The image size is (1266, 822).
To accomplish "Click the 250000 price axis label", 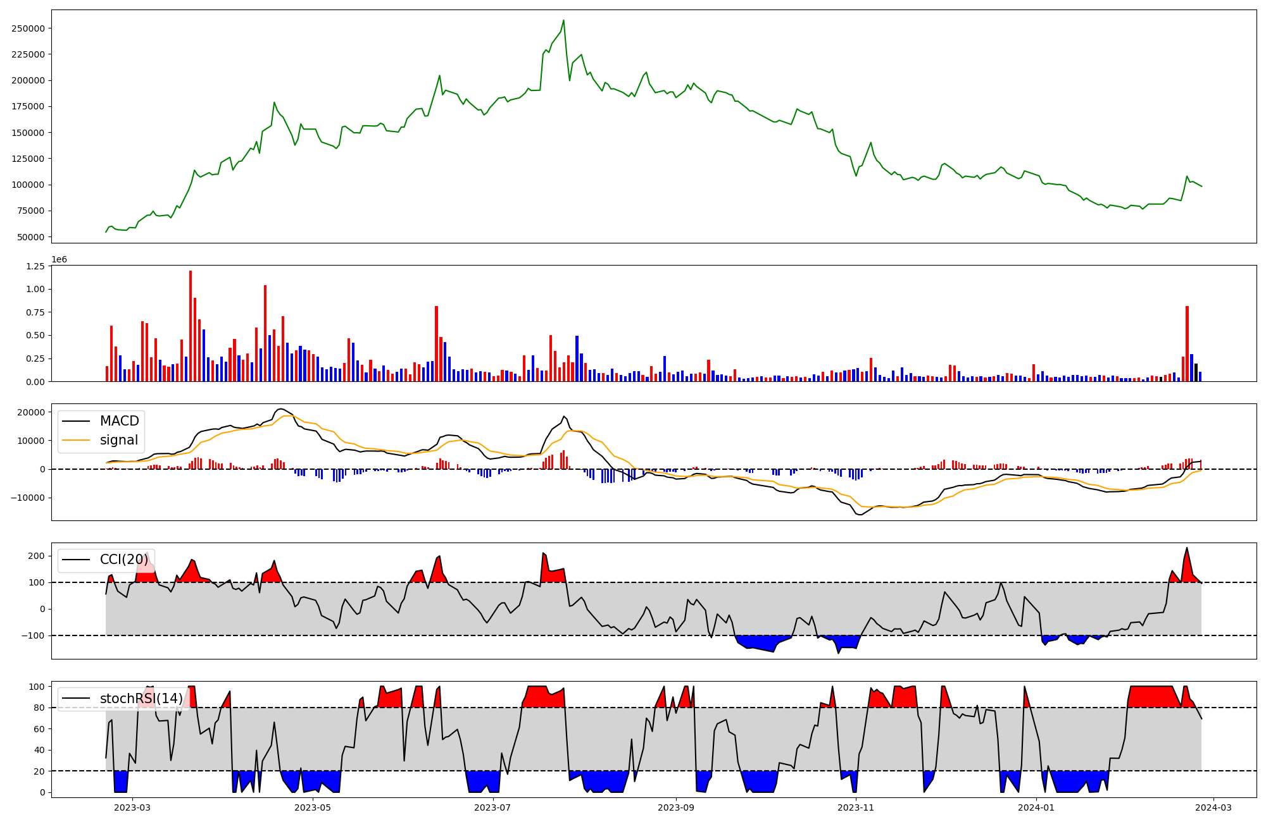I will click(28, 28).
